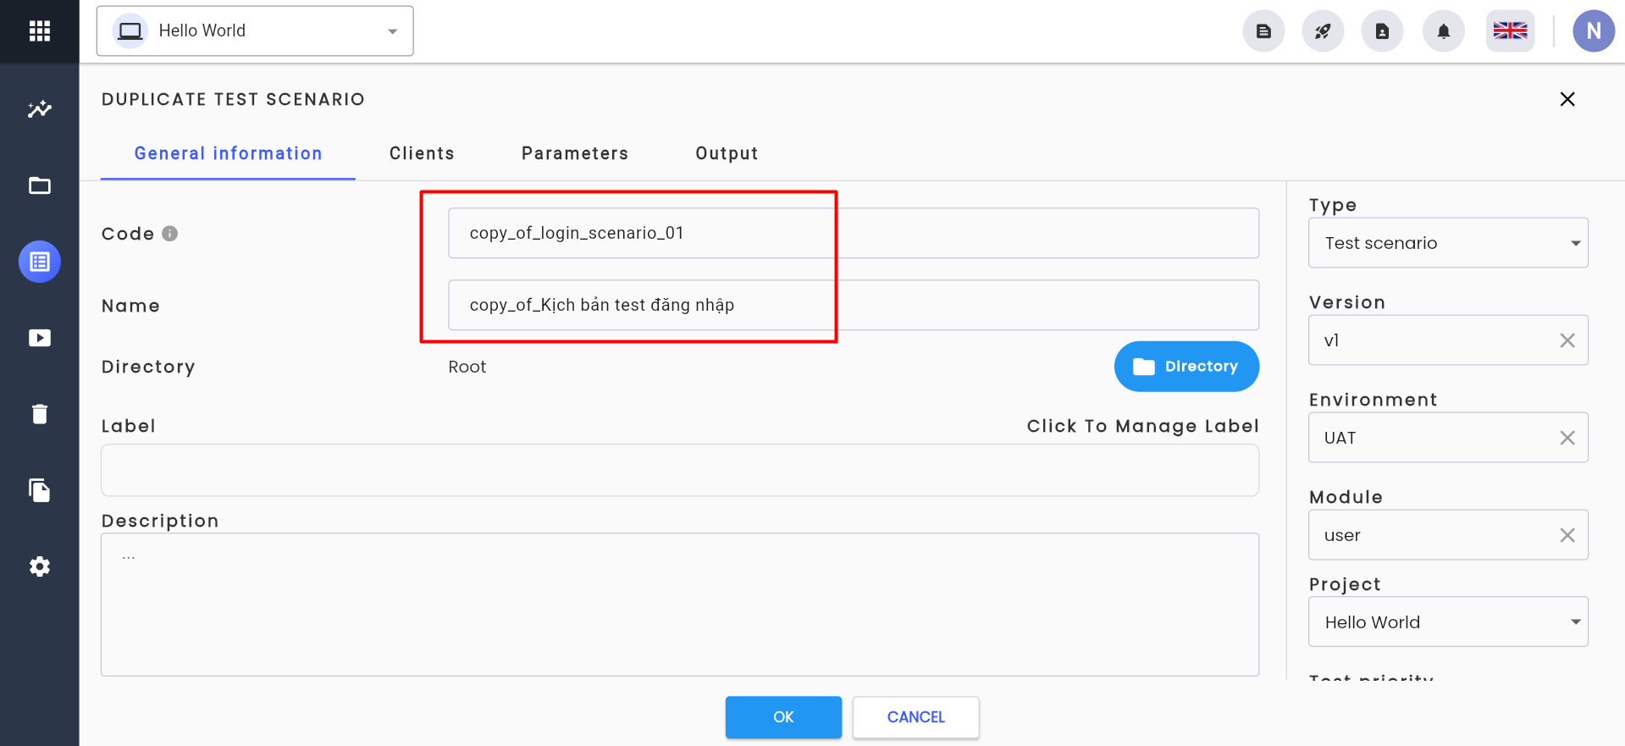Click the rocket icon in top bar
Image resolution: width=1625 pixels, height=746 pixels.
pyautogui.click(x=1323, y=31)
